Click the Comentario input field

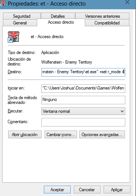click(x=83, y=122)
